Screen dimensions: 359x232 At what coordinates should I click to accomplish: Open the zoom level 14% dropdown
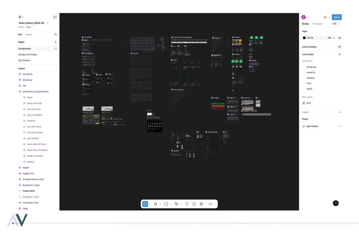click(x=336, y=24)
